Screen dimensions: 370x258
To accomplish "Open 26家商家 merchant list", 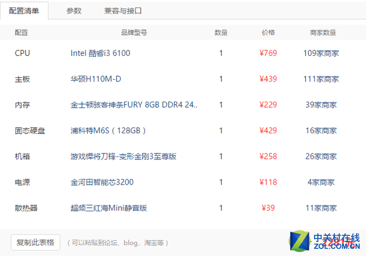I will click(321, 156).
